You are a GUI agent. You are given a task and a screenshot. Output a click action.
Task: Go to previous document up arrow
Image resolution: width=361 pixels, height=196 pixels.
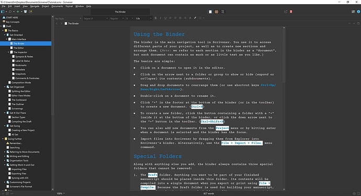click(349, 24)
